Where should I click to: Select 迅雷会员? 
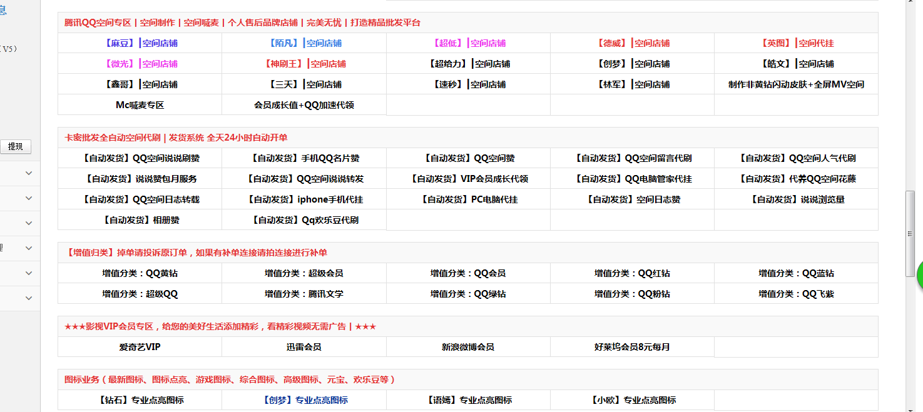pyautogui.click(x=304, y=347)
